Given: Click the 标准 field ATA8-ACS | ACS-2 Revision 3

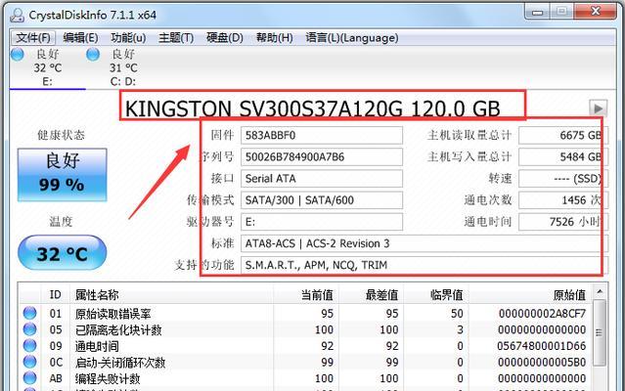Looking at the screenshot, I should (424, 243).
